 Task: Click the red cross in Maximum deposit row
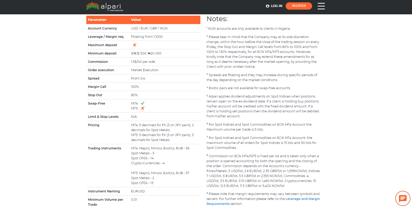(x=135, y=45)
